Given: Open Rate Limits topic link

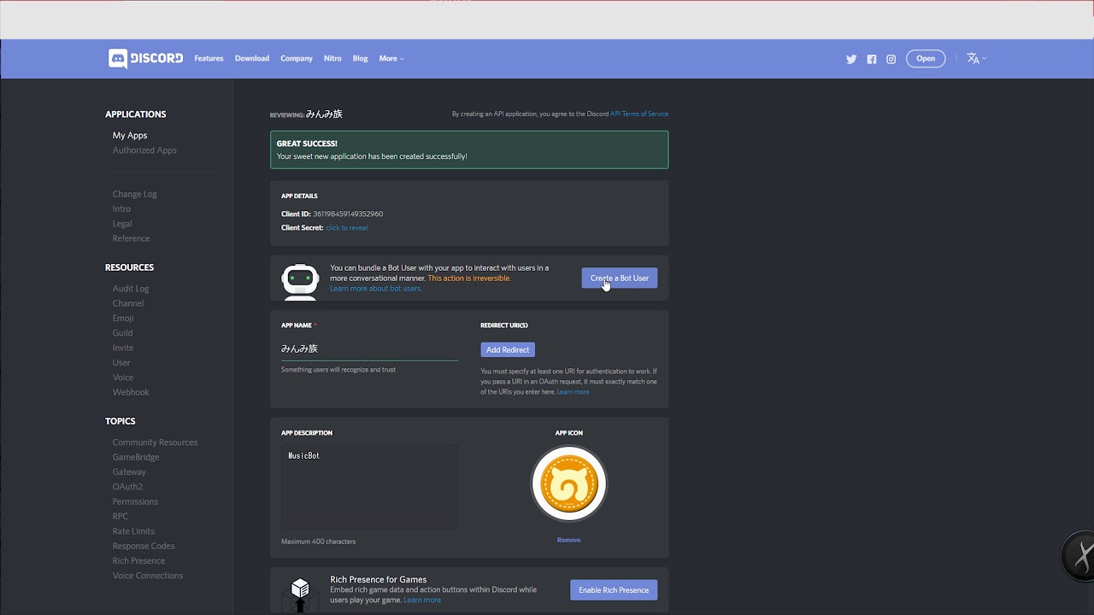Looking at the screenshot, I should (133, 531).
